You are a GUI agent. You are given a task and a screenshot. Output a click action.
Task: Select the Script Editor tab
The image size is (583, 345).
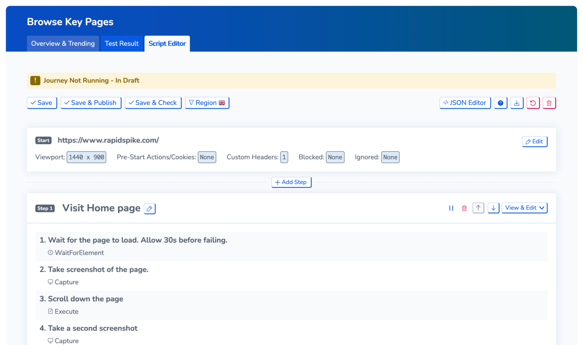[x=167, y=44]
